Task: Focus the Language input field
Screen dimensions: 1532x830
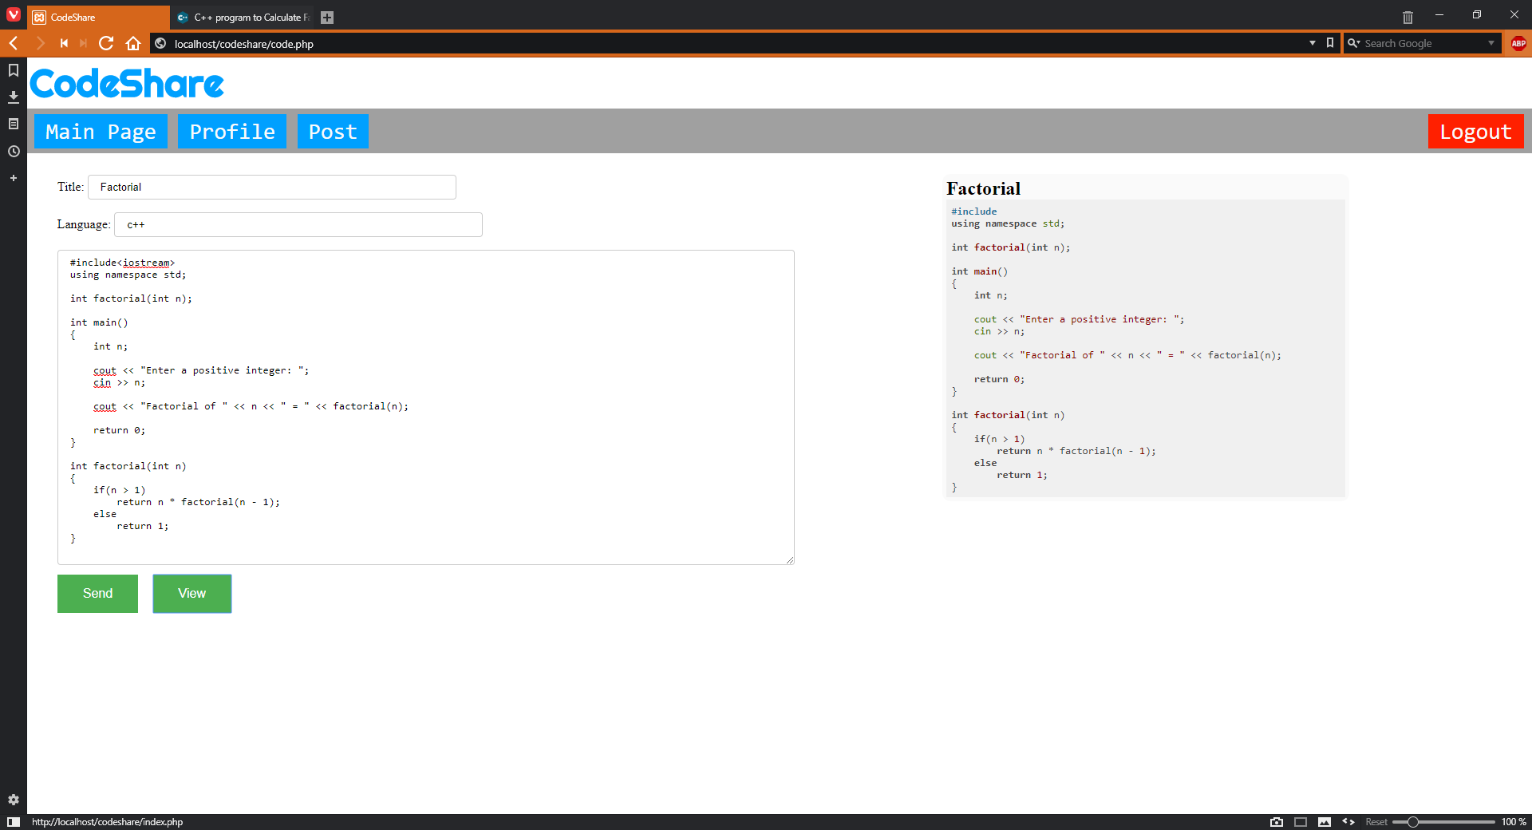Action: [x=298, y=224]
